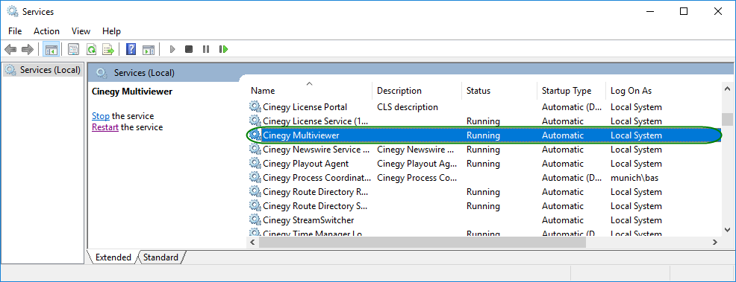Click the vertical scrollbar down arrow
This screenshot has width=736, height=282.
pyautogui.click(x=728, y=230)
